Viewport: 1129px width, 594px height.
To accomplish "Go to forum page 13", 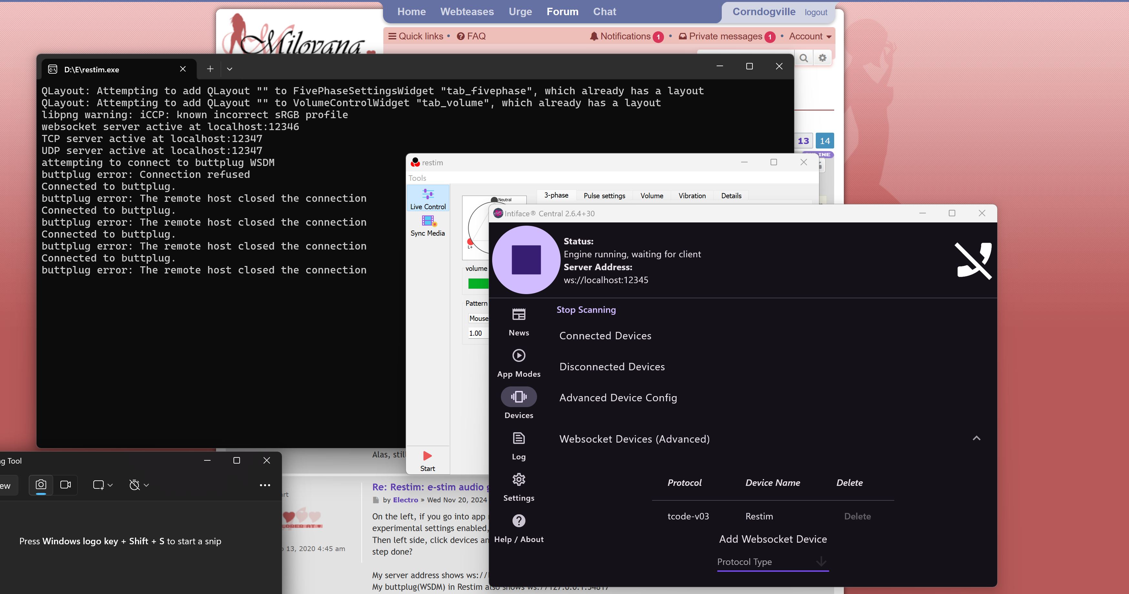I will 803,141.
